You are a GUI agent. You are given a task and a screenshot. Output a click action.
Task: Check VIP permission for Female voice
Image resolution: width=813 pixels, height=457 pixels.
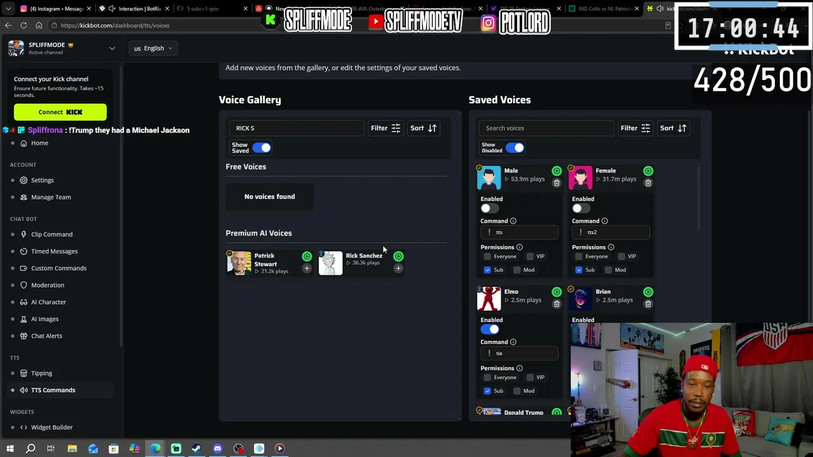click(x=621, y=256)
